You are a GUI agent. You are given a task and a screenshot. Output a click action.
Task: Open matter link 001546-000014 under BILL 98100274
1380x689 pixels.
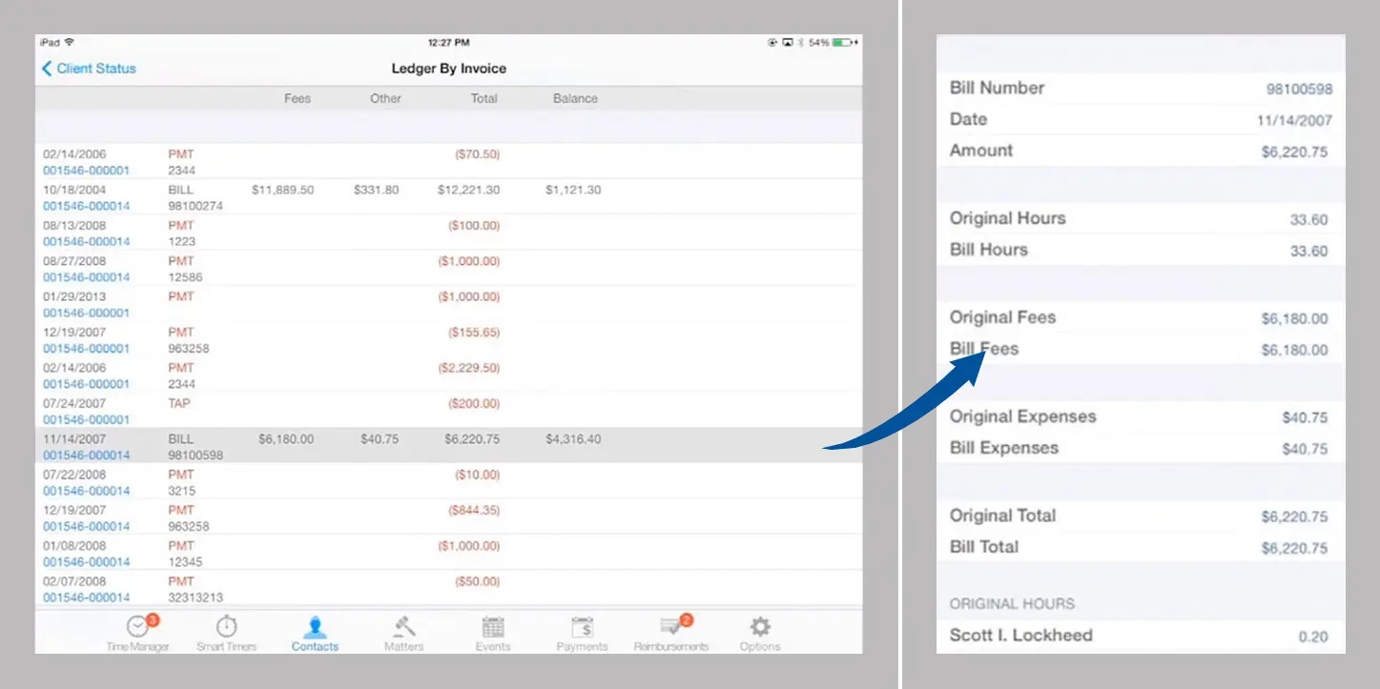(86, 205)
